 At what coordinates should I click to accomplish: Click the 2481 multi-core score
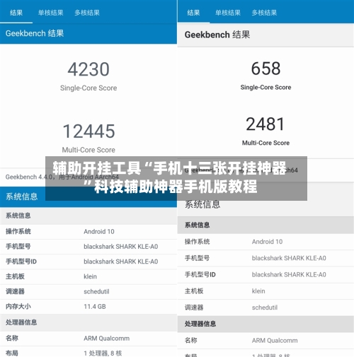pos(265,124)
